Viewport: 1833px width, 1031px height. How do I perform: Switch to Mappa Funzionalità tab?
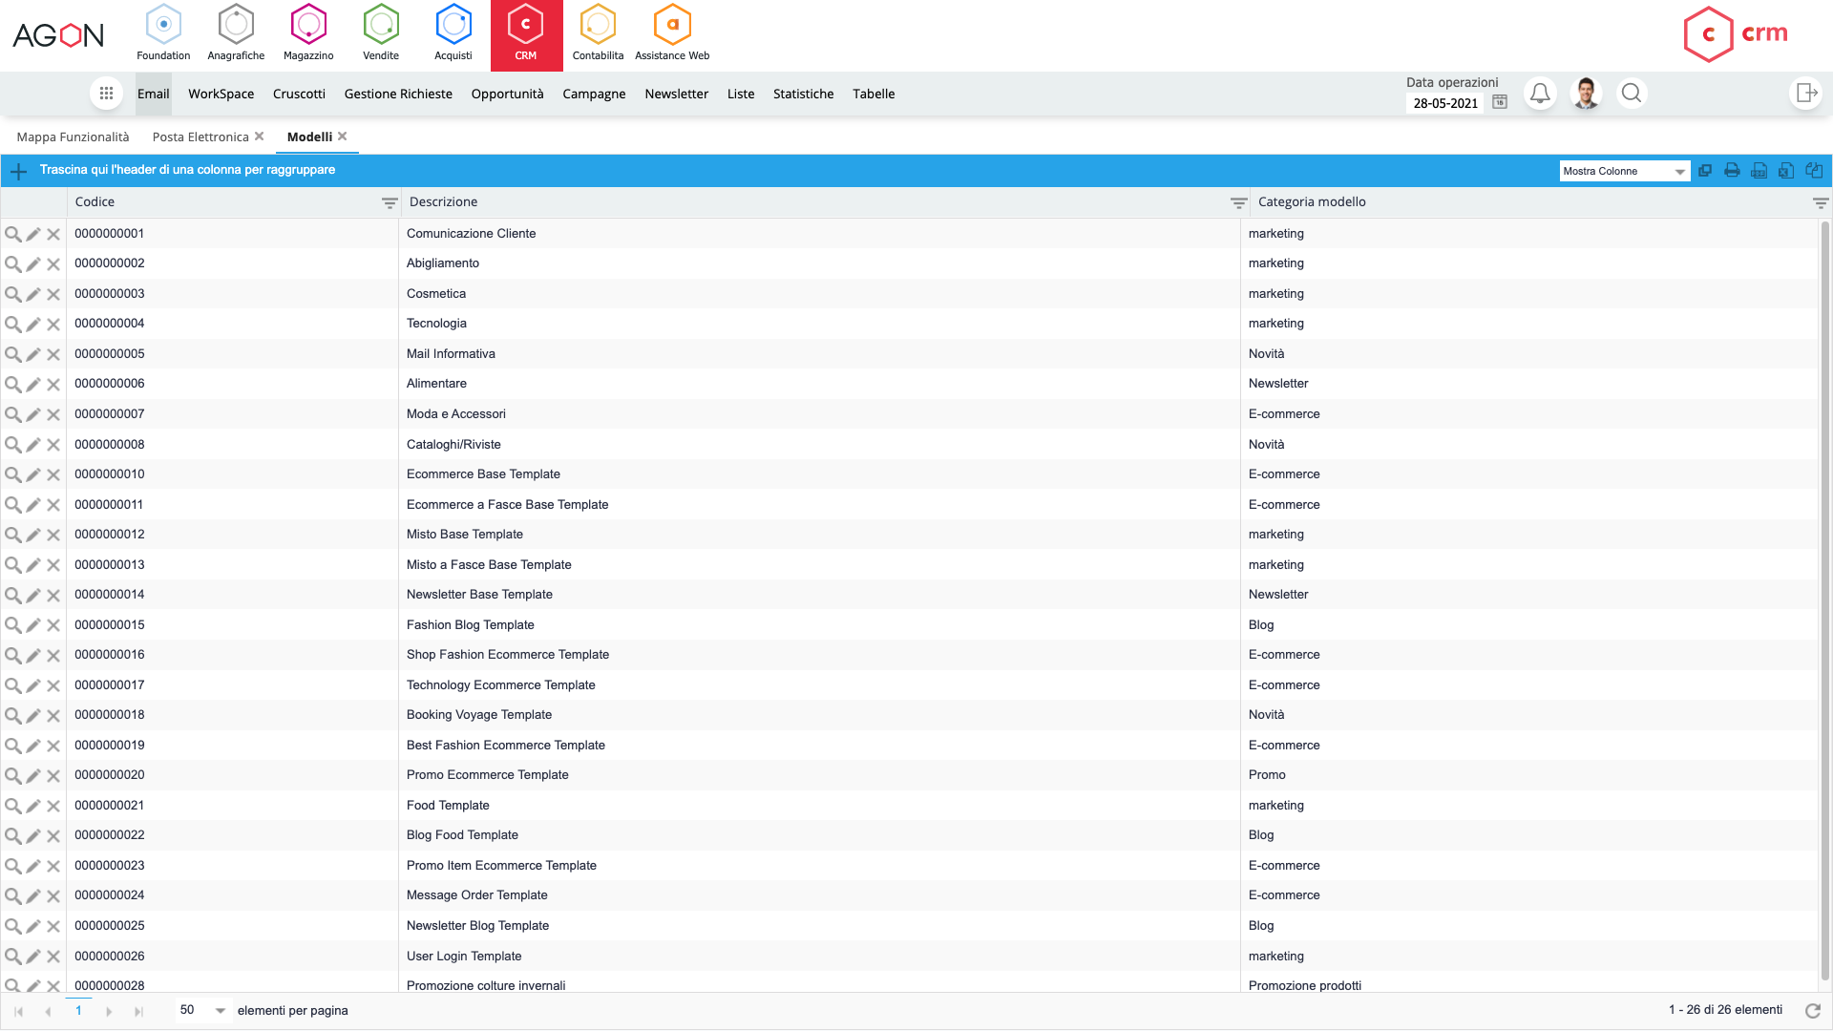click(x=73, y=137)
